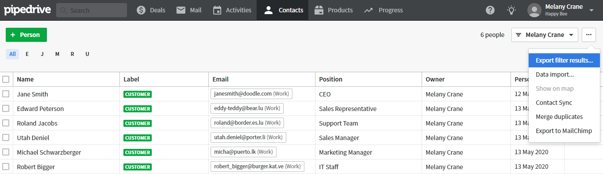Click the filter lines icon beside Melany Crane

(x=519, y=35)
